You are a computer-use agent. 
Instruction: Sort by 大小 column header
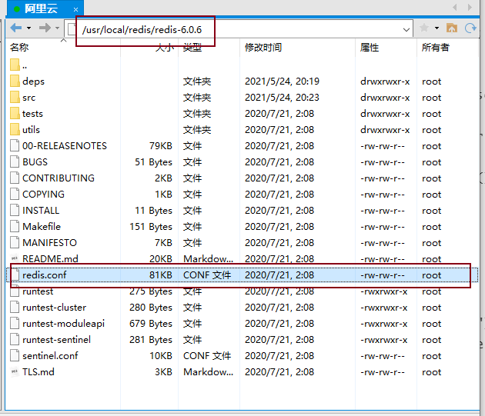coord(164,47)
